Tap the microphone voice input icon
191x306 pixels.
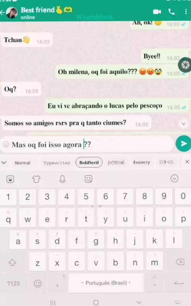62,179
